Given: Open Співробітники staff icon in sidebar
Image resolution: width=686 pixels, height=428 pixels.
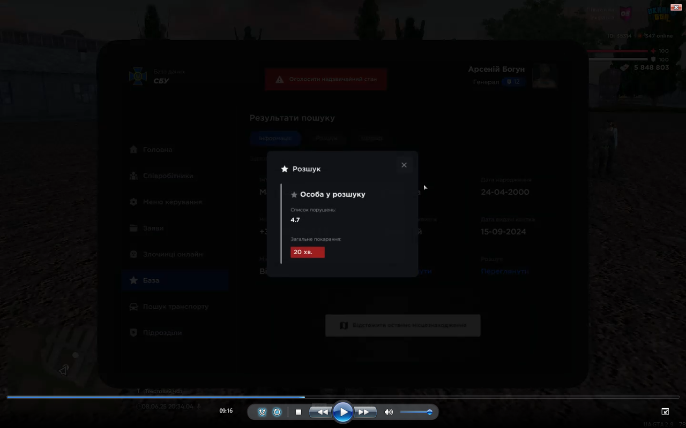Looking at the screenshot, I should point(133,176).
